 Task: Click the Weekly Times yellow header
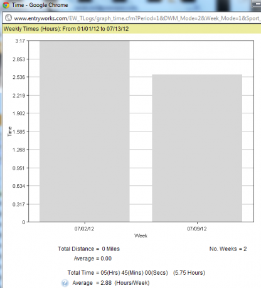coord(132,29)
